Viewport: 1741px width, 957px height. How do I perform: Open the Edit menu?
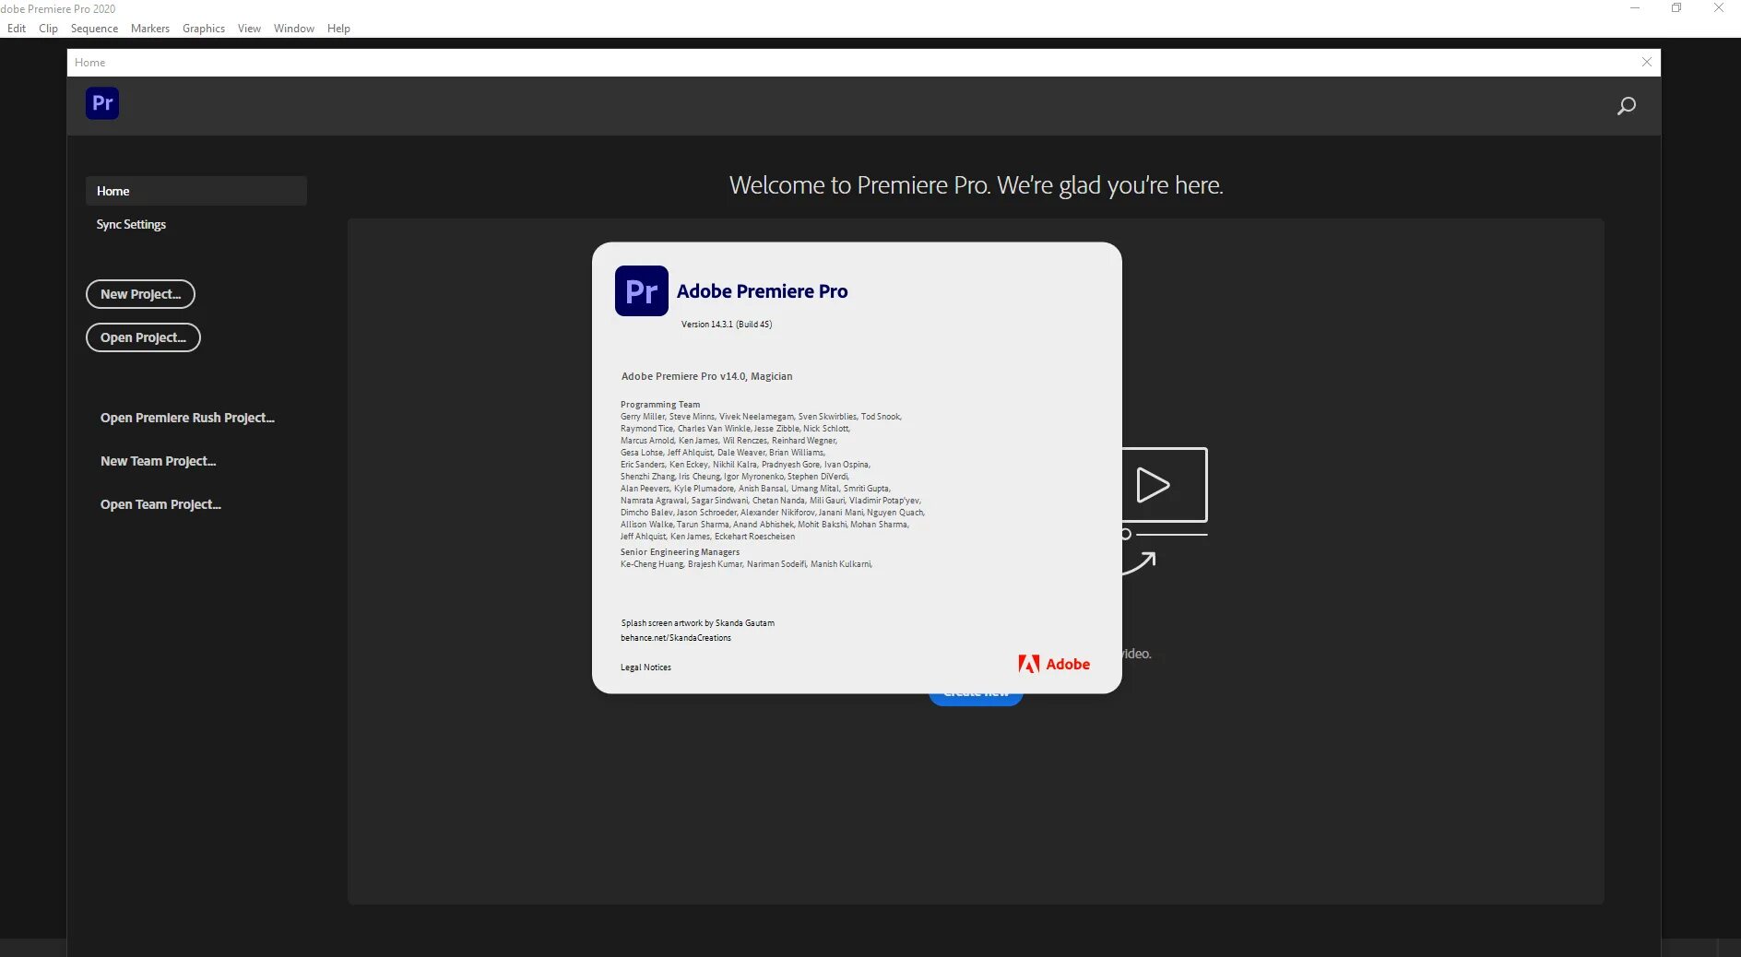(x=16, y=28)
